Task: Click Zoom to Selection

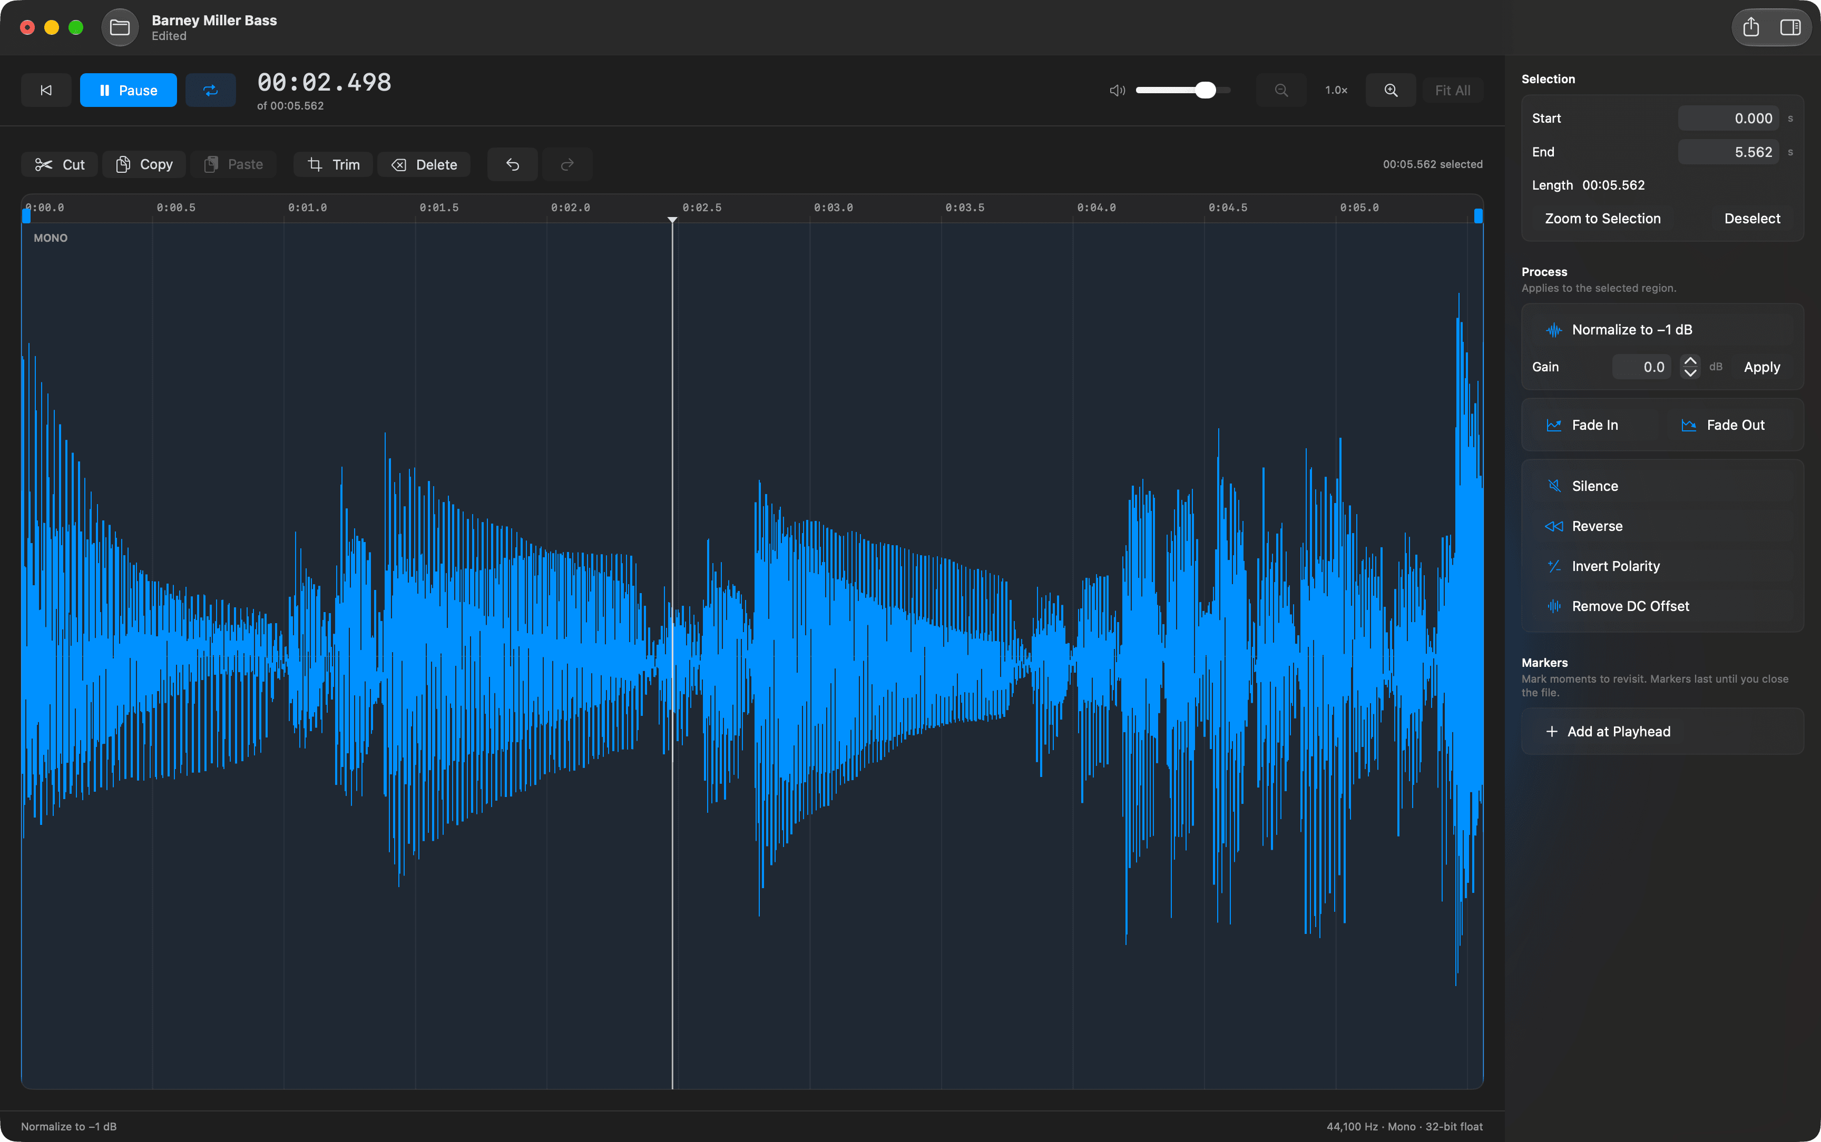Action: coord(1603,218)
